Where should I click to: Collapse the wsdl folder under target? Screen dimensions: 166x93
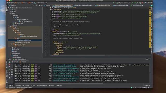[14, 38]
